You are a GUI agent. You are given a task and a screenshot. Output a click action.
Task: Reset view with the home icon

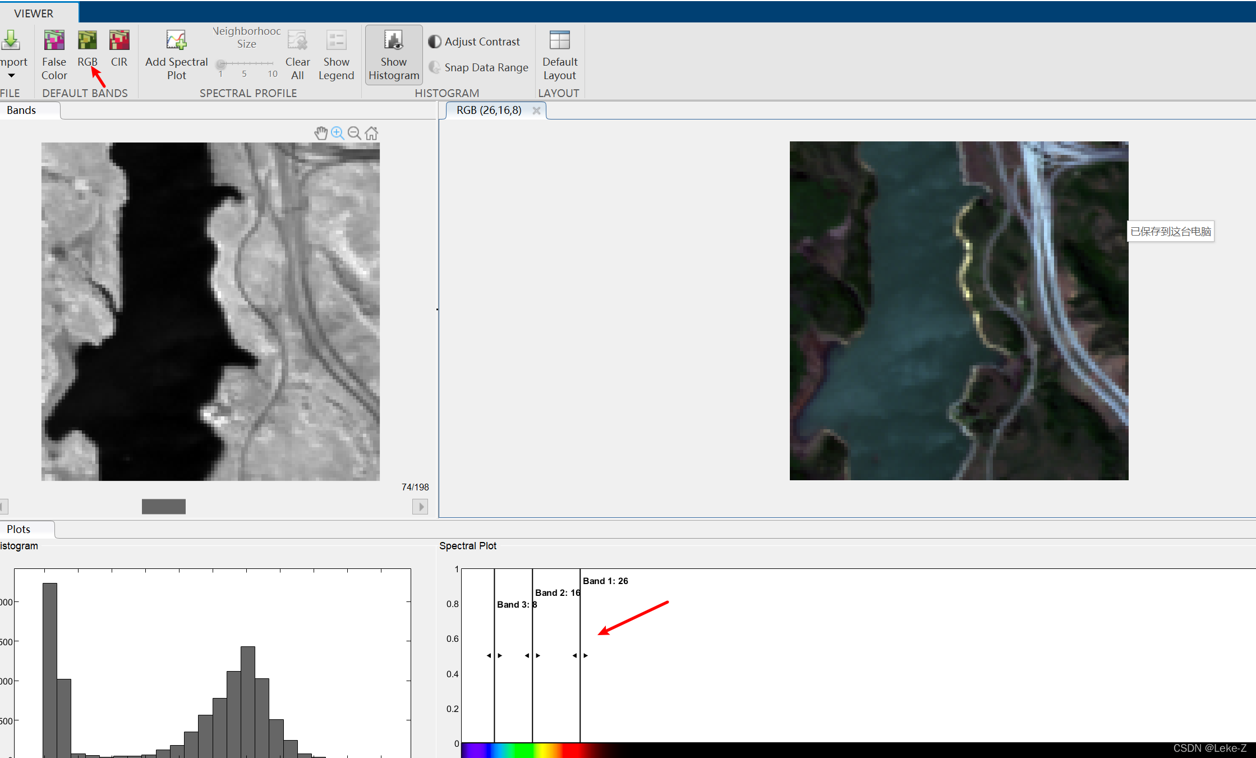pos(371,133)
